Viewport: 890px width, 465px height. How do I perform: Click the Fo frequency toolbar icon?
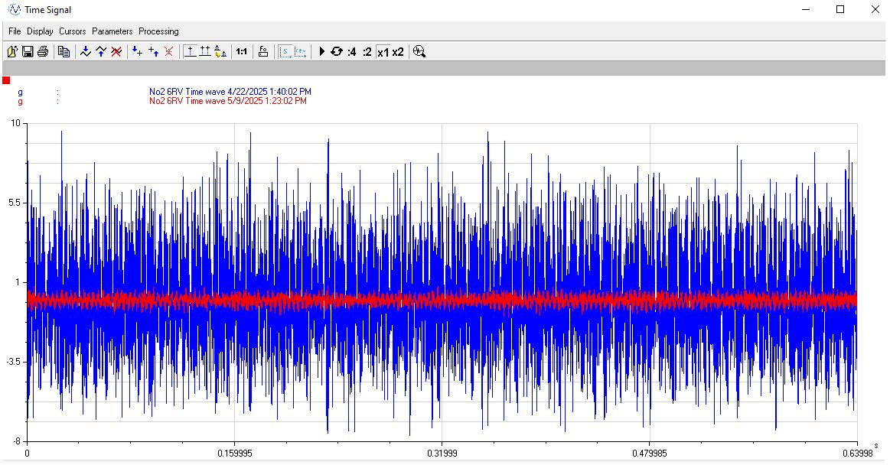pos(263,51)
